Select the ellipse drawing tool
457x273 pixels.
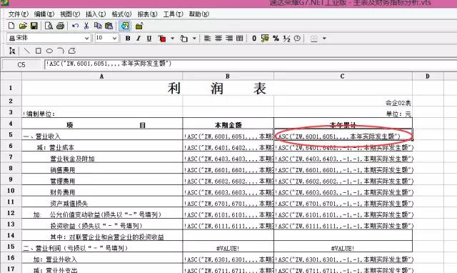[49, 51]
